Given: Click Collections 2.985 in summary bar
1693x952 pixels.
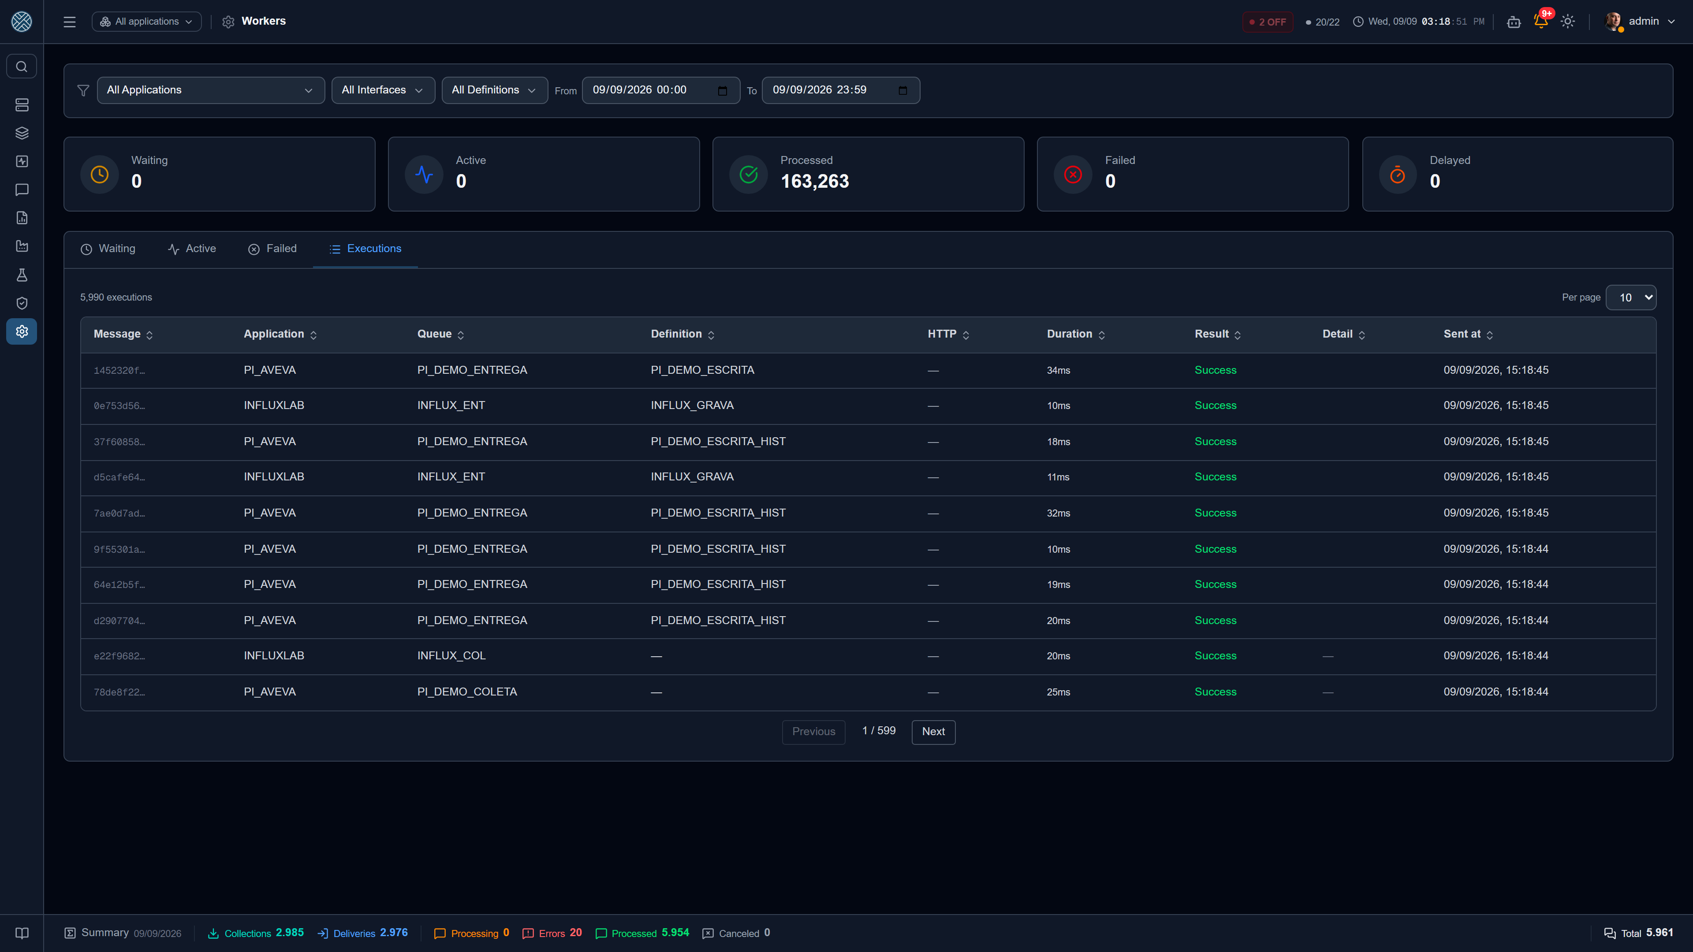Looking at the screenshot, I should pos(256,933).
